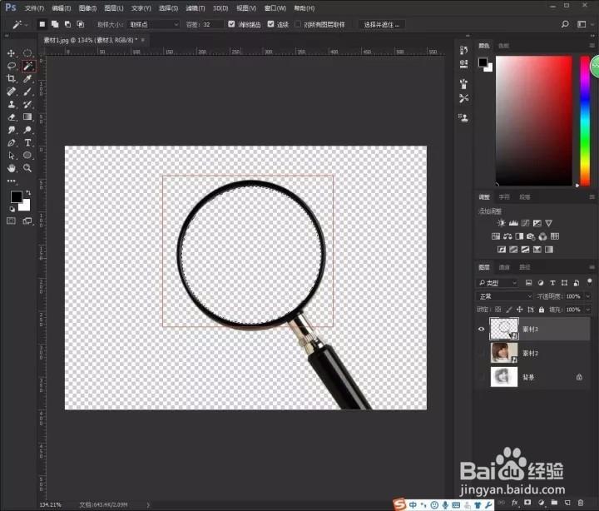Viewport: 599px width, 511px height.
Task: Open the Edit Toolbar three-dots button
Action: [x=12, y=181]
